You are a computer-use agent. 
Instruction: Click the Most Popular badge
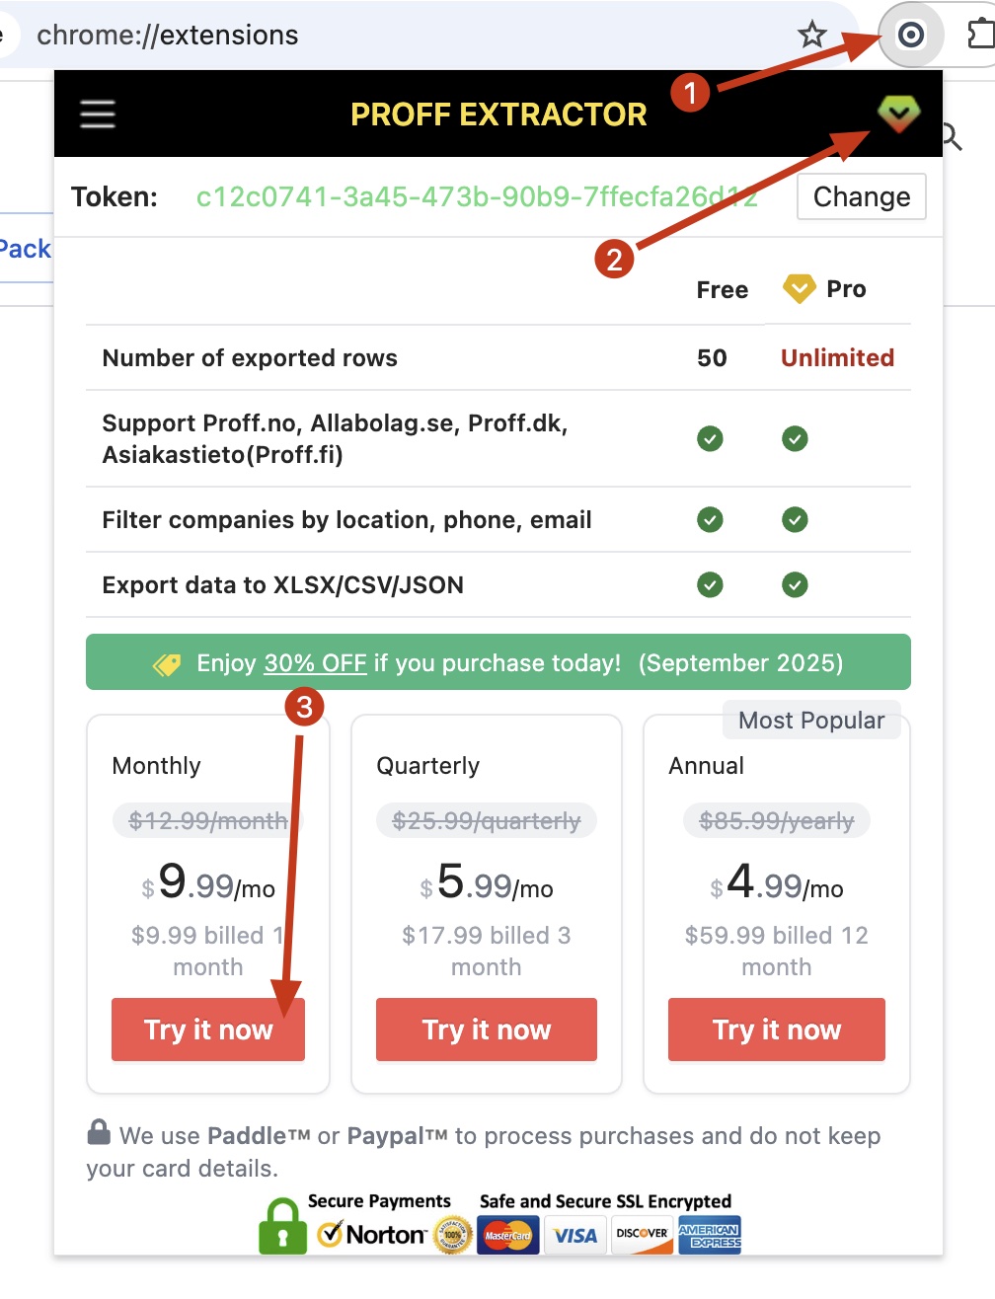[811, 721]
